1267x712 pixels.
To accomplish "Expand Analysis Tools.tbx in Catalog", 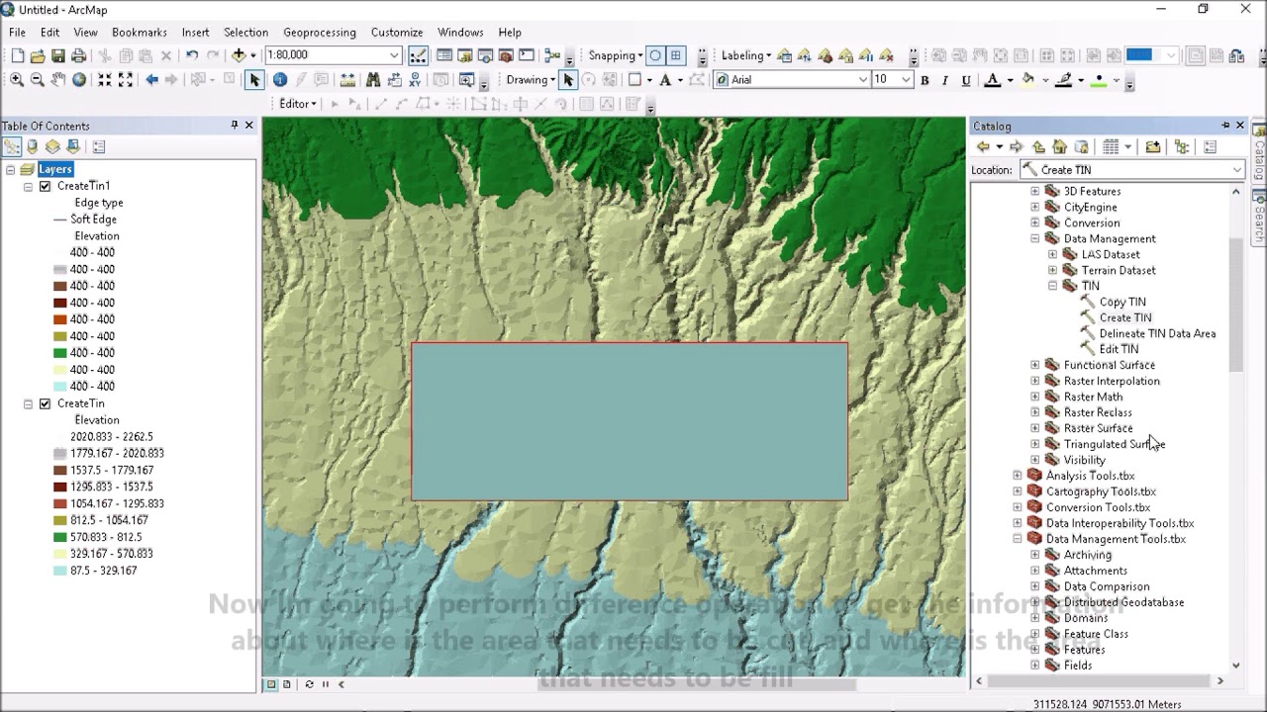I will click(1018, 476).
